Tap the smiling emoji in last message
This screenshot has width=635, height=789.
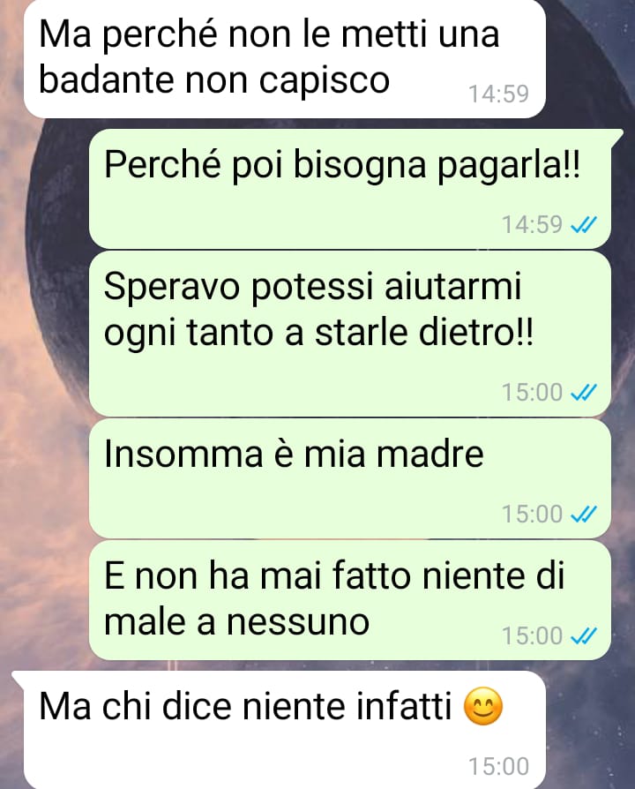(482, 706)
